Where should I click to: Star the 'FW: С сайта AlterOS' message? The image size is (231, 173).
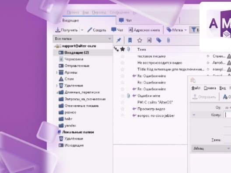[x=122, y=102]
